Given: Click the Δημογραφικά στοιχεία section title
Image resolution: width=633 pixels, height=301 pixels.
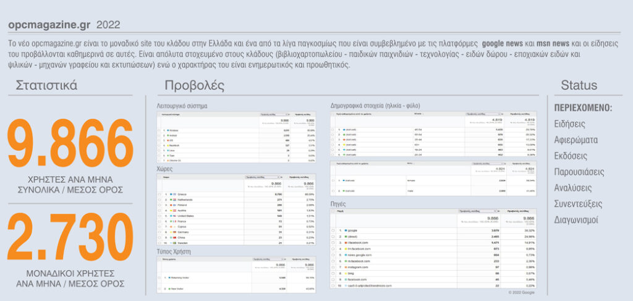Looking at the screenshot, I should (375, 106).
